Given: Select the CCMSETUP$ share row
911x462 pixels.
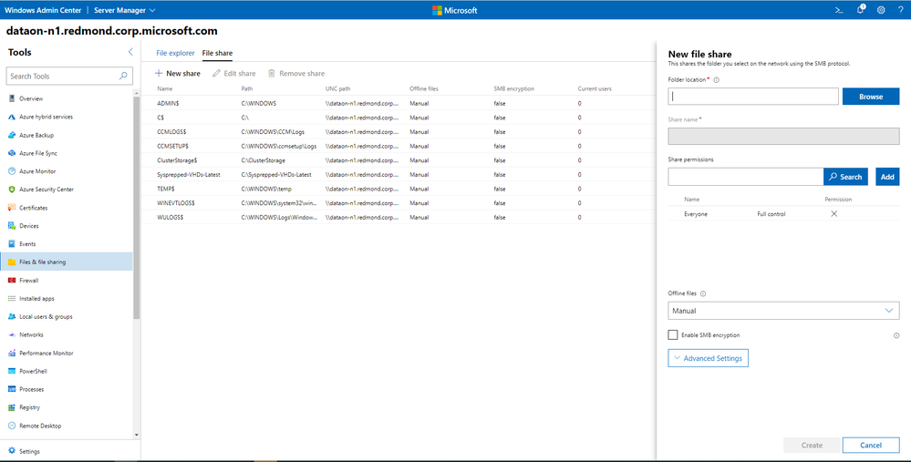Looking at the screenshot, I should click(399, 147).
